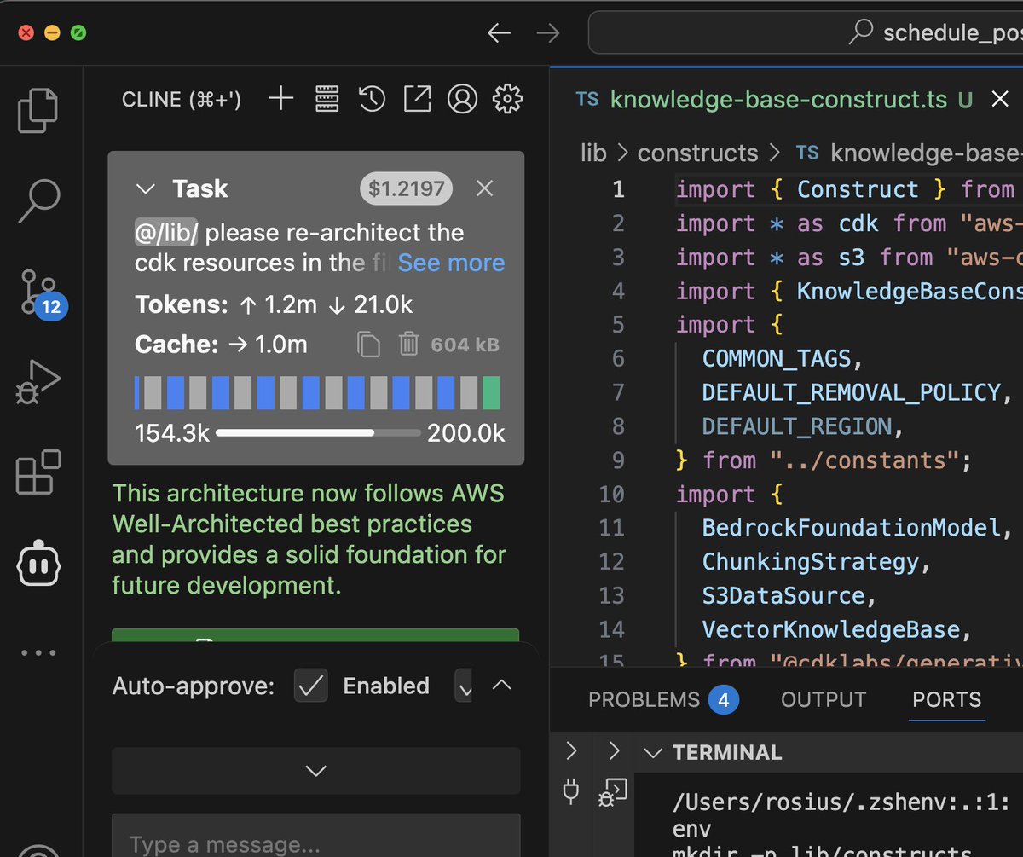Click the 154.3k token usage value
This screenshot has width=1023, height=857.
(x=172, y=433)
